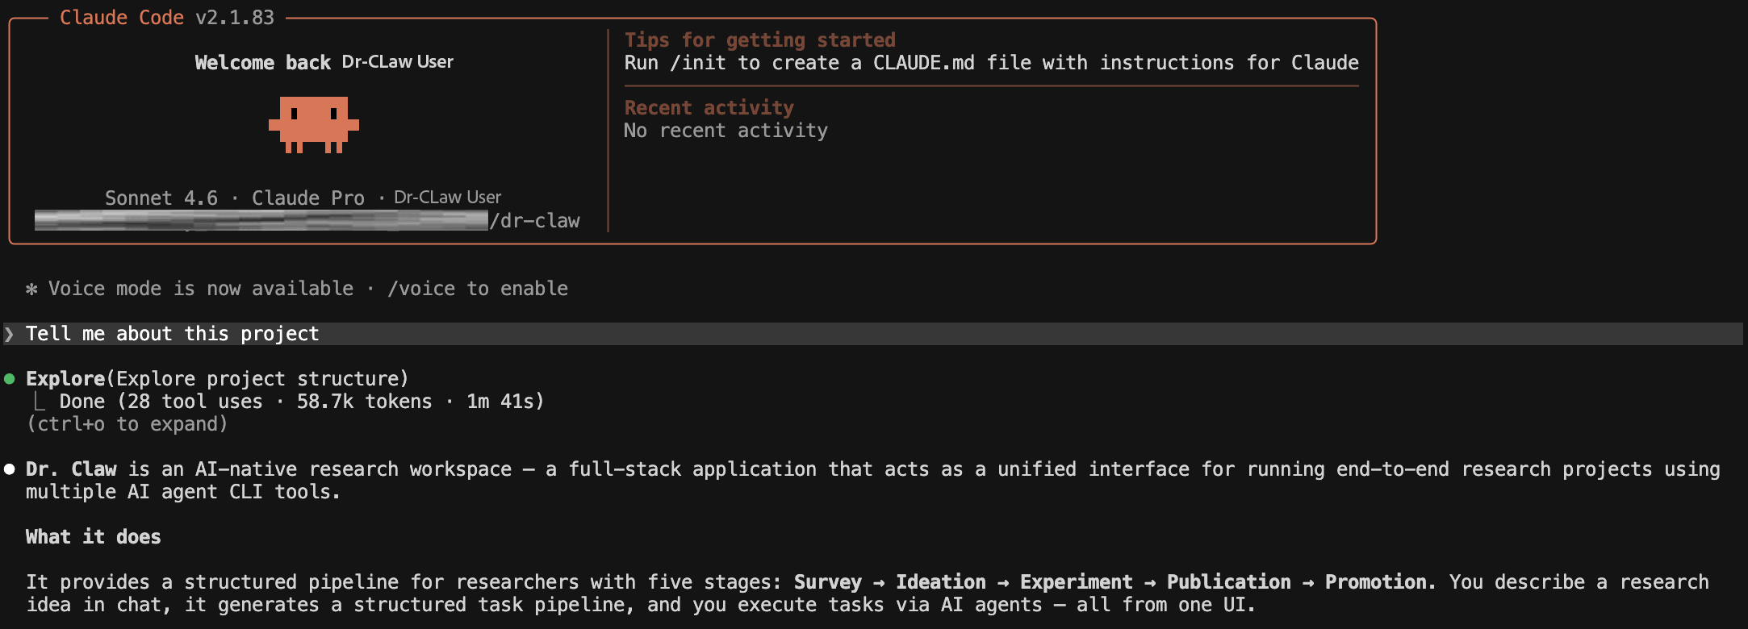Click the Claude Code v2.1.83 title
Viewport: 1748px width, 629px height.
[167, 18]
